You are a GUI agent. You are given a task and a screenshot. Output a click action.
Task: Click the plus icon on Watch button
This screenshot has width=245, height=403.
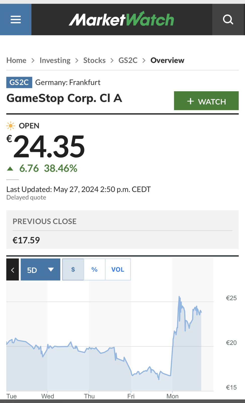[x=190, y=101]
